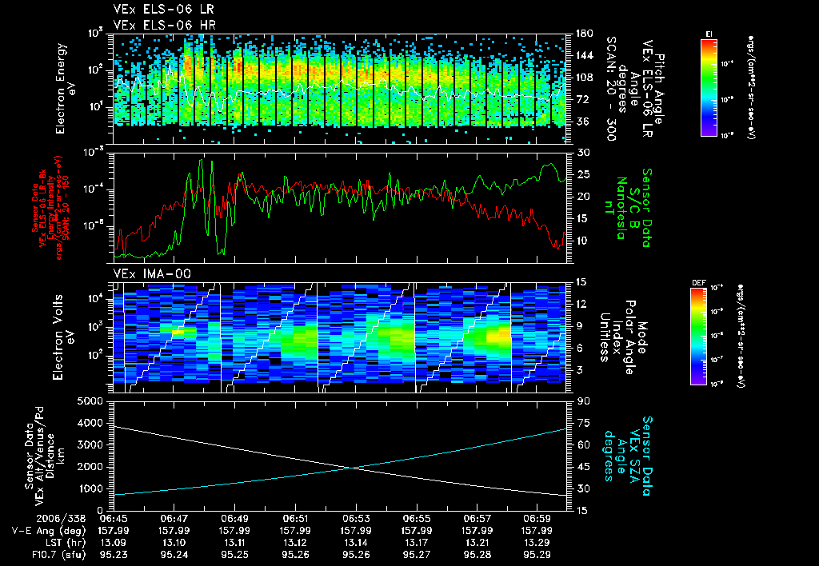Click the 06:45 time tick label

(114, 518)
